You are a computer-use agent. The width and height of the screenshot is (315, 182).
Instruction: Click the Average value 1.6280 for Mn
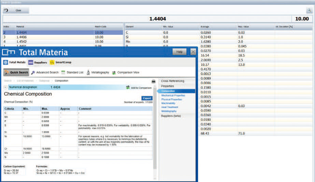206,42
